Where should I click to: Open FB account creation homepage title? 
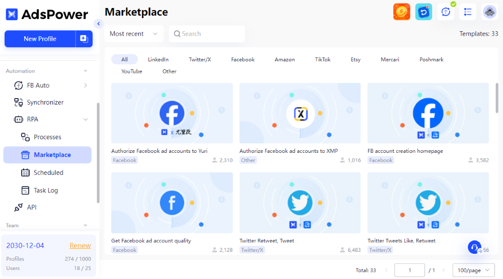point(405,151)
